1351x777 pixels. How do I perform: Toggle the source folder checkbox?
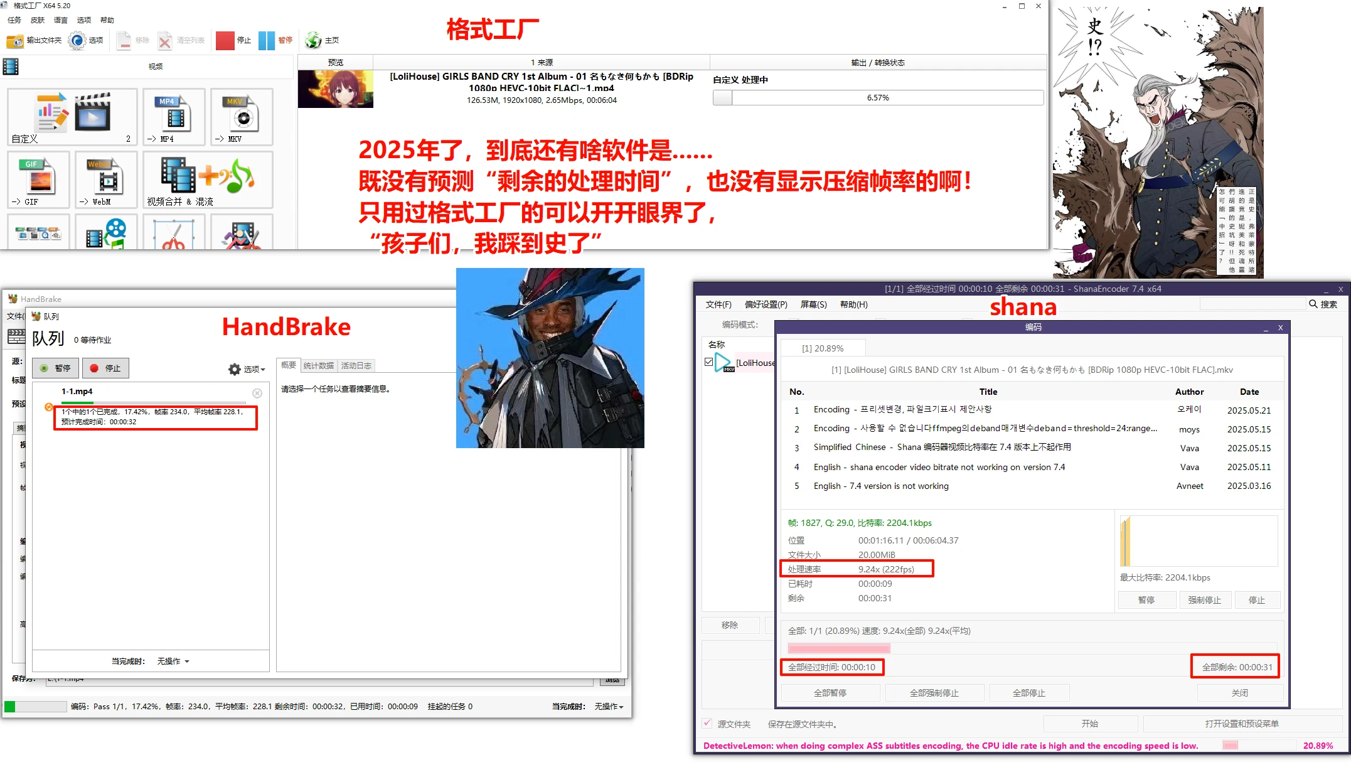707,723
